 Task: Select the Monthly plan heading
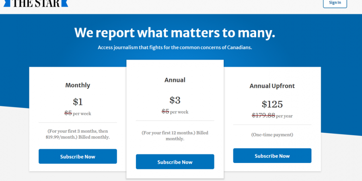(78, 85)
